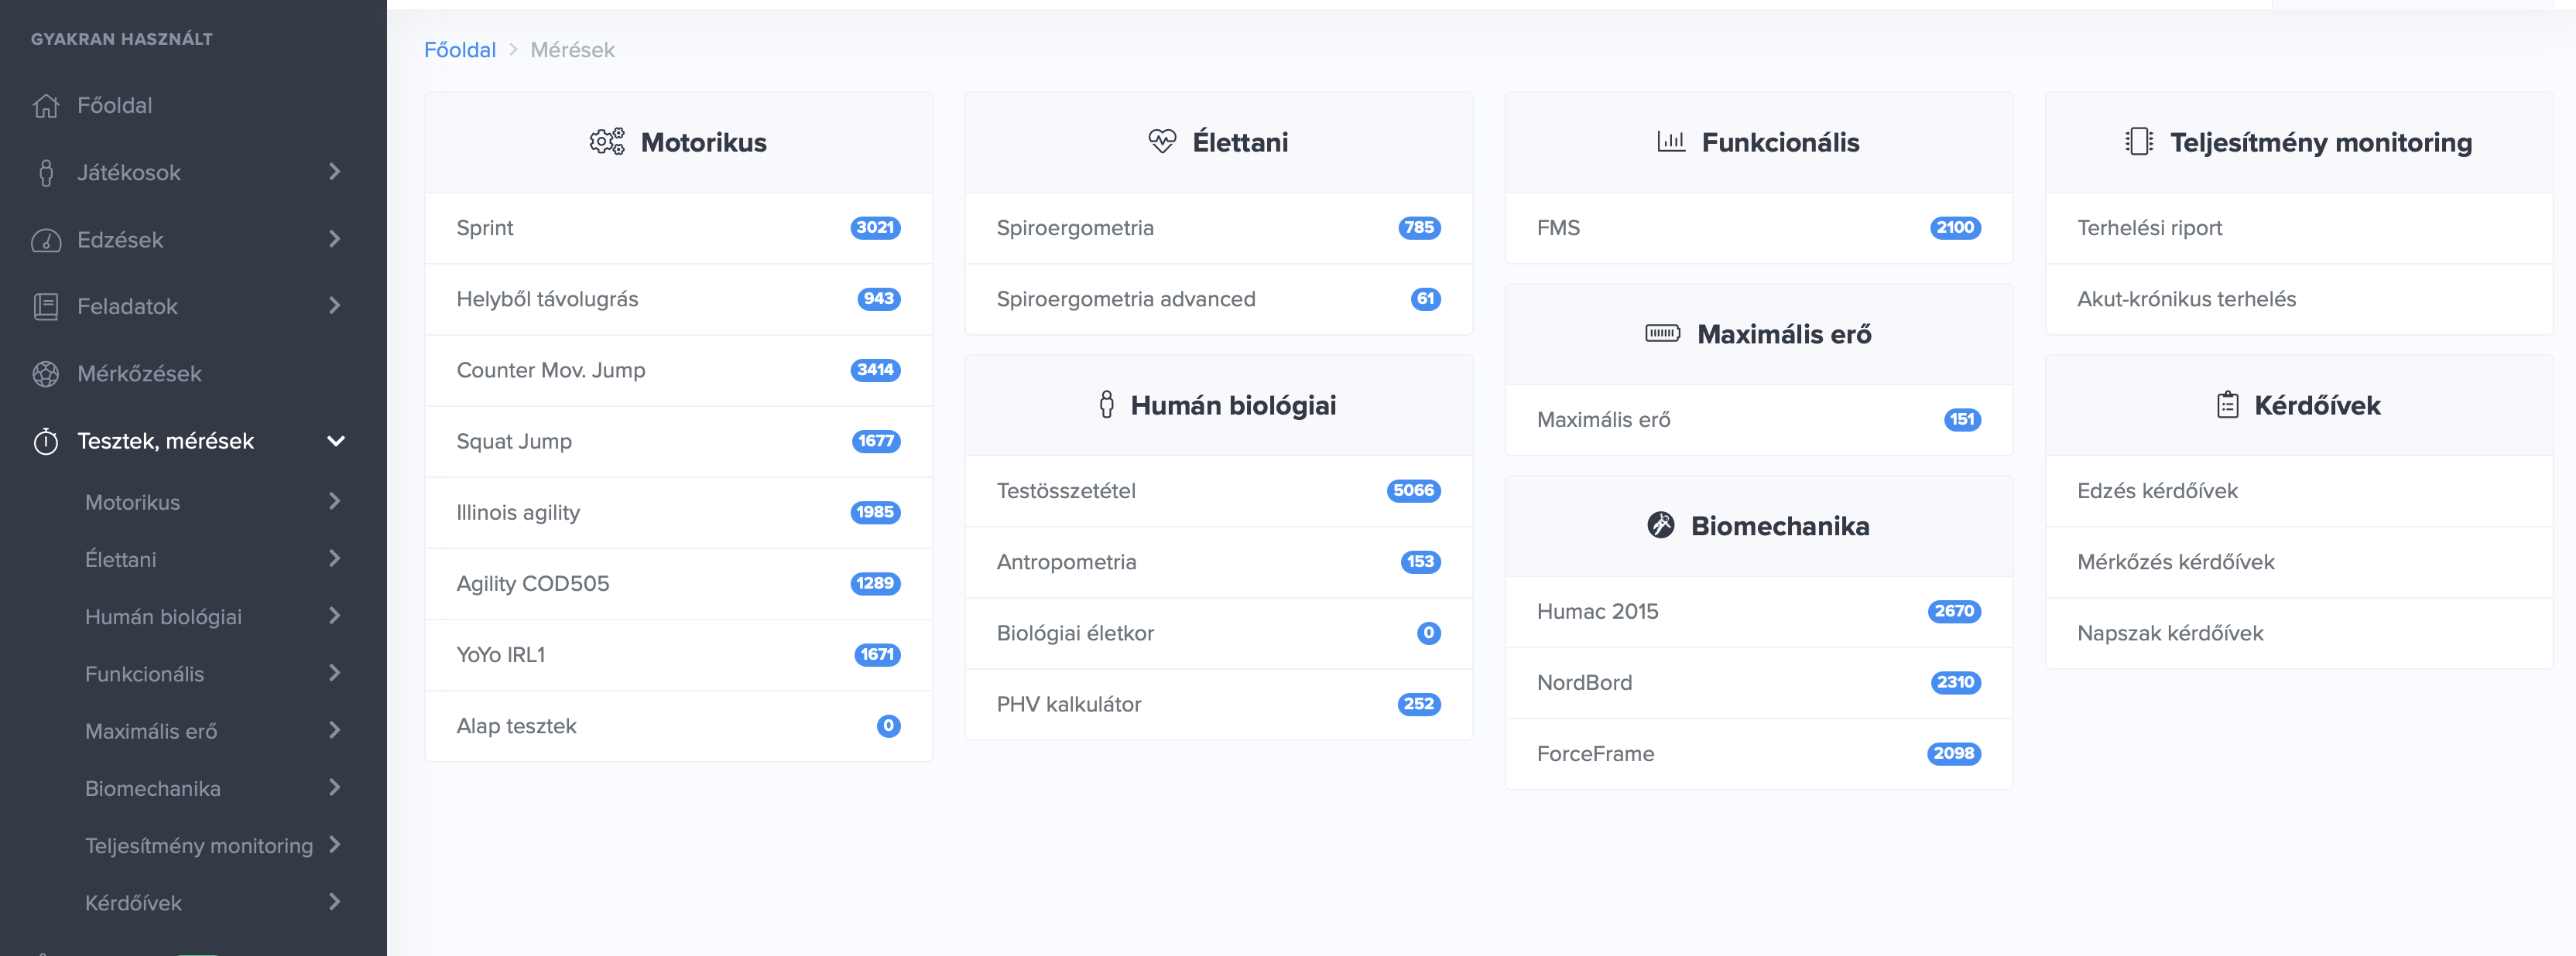Screen dimensions: 2576x956
Task: Click the Biomechanika header icon
Action: (x=1660, y=525)
